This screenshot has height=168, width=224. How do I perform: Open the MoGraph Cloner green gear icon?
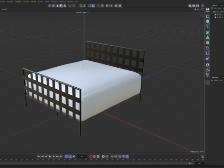208,42
